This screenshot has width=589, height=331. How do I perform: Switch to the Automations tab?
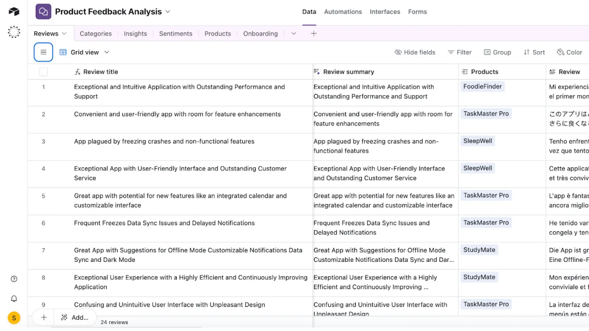[343, 12]
